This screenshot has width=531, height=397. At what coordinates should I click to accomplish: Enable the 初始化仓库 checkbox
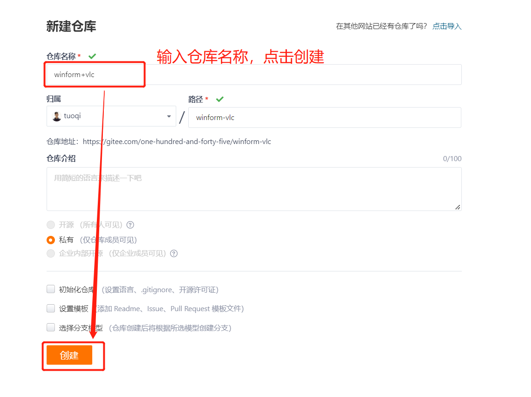[x=51, y=289]
